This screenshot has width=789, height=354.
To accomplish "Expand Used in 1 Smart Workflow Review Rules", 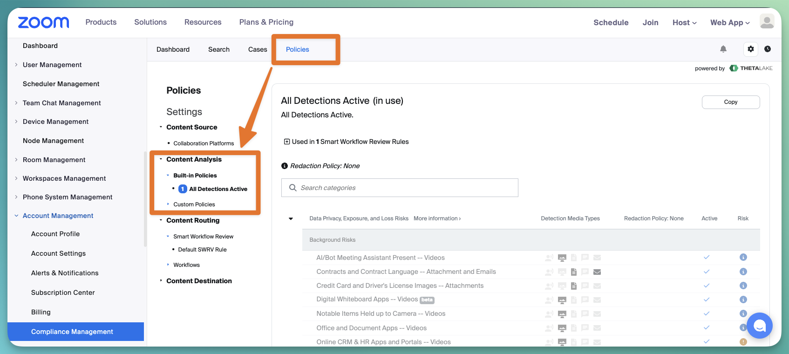I will 287,142.
